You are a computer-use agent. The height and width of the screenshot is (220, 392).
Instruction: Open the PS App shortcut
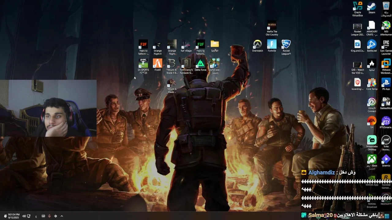[386, 85]
